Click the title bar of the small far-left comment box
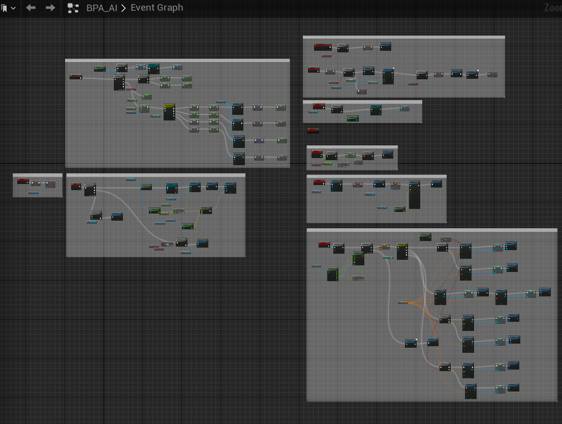 38,175
